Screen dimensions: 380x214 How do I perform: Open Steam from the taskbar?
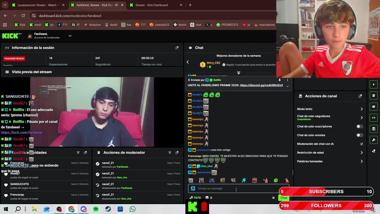click(108, 209)
